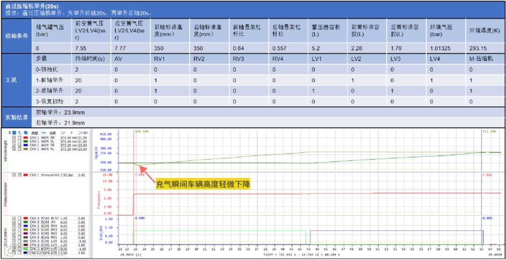The image size is (506, 260).
Task: Select the VehicleHeight panel tab
Action: point(6,150)
